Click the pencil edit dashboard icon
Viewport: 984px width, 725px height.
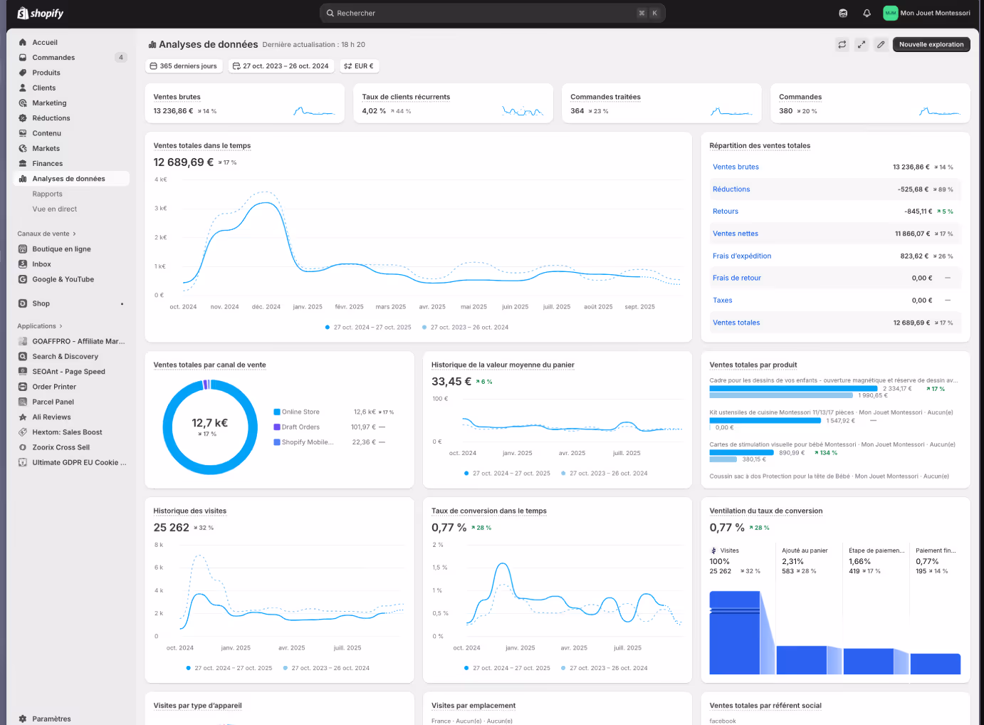(x=881, y=44)
